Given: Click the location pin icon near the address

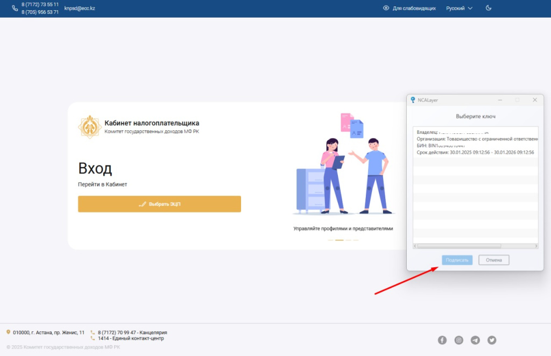Looking at the screenshot, I should pyautogui.click(x=8, y=332).
